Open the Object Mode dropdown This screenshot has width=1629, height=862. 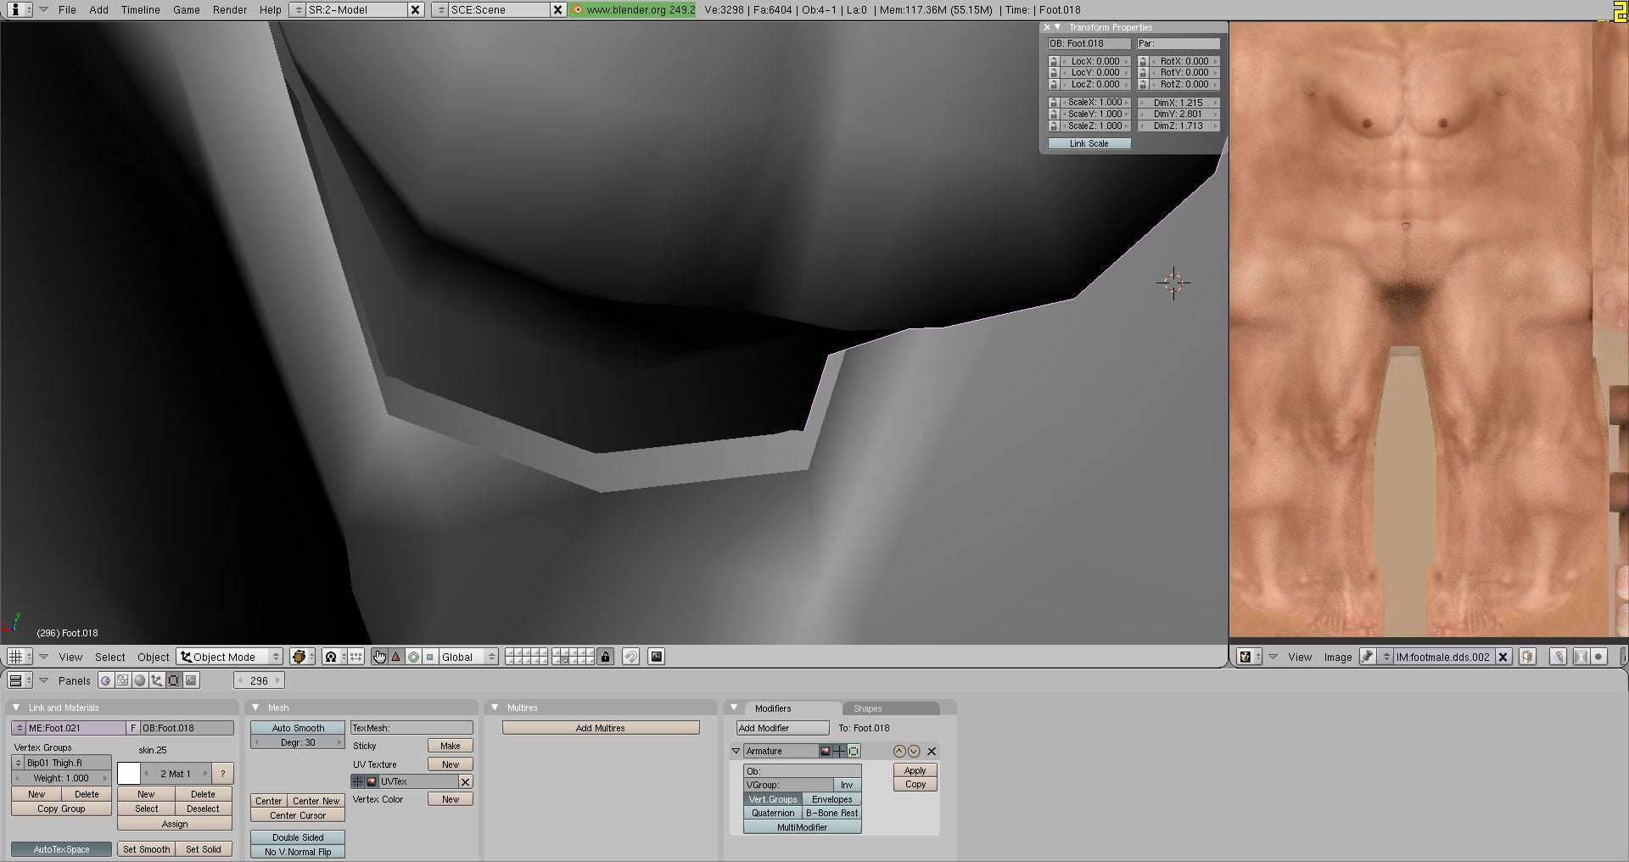point(230,657)
